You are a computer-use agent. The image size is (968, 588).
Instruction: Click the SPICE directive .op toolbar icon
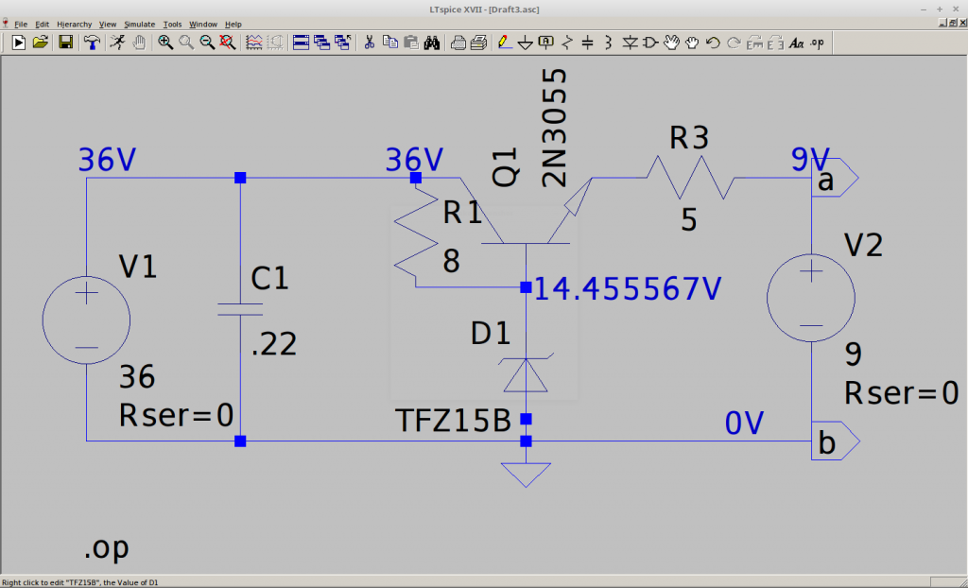click(817, 42)
